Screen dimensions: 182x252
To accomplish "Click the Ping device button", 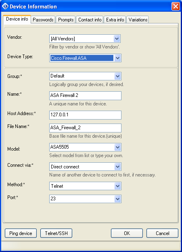I will [21, 233].
